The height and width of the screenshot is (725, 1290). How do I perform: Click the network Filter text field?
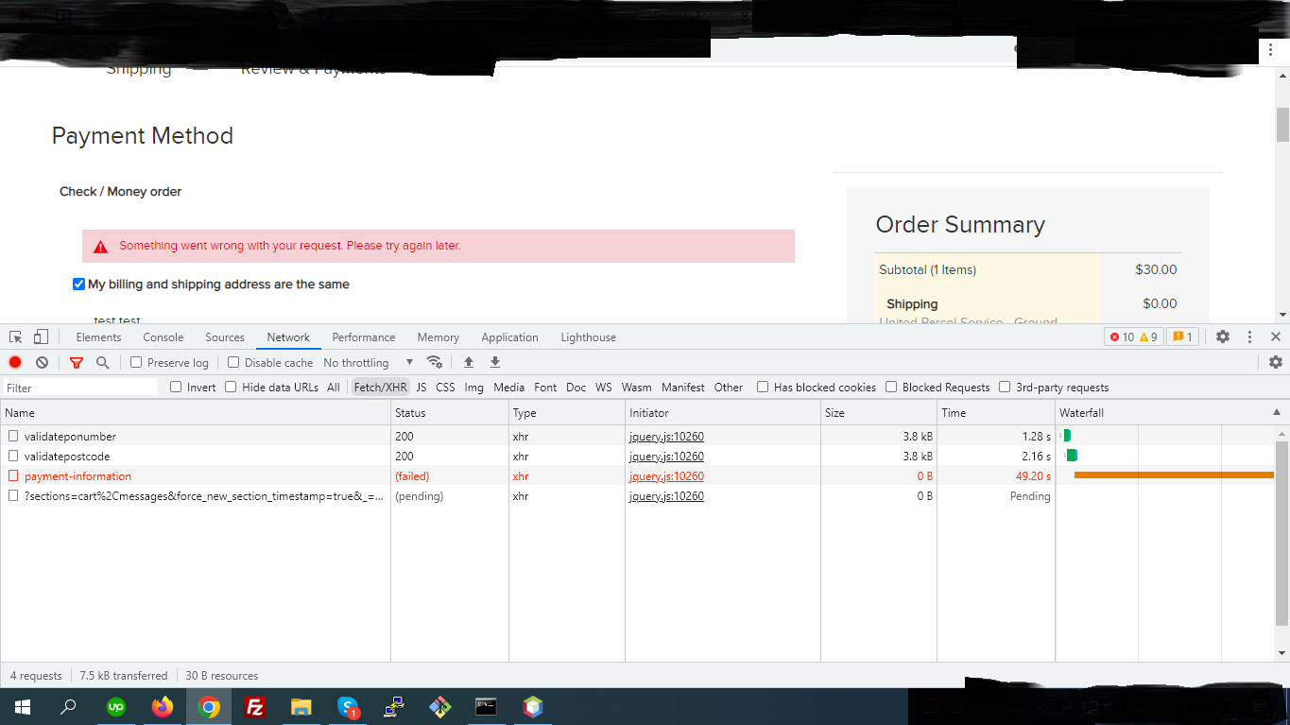(x=80, y=388)
